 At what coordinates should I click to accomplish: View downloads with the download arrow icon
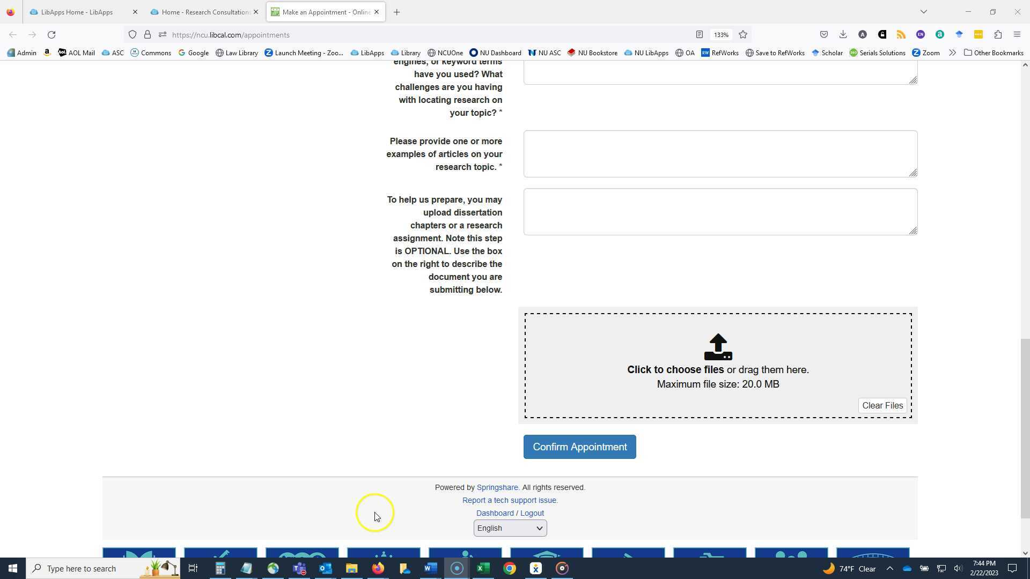click(x=843, y=34)
